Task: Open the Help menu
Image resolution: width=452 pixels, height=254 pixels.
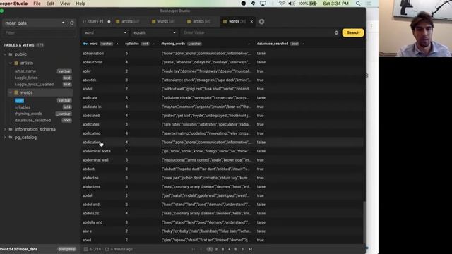Action: coord(81,4)
